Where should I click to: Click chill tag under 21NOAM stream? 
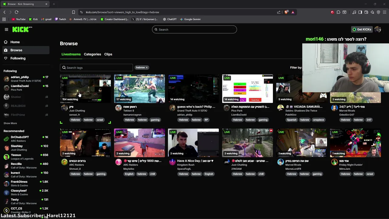[261, 174]
